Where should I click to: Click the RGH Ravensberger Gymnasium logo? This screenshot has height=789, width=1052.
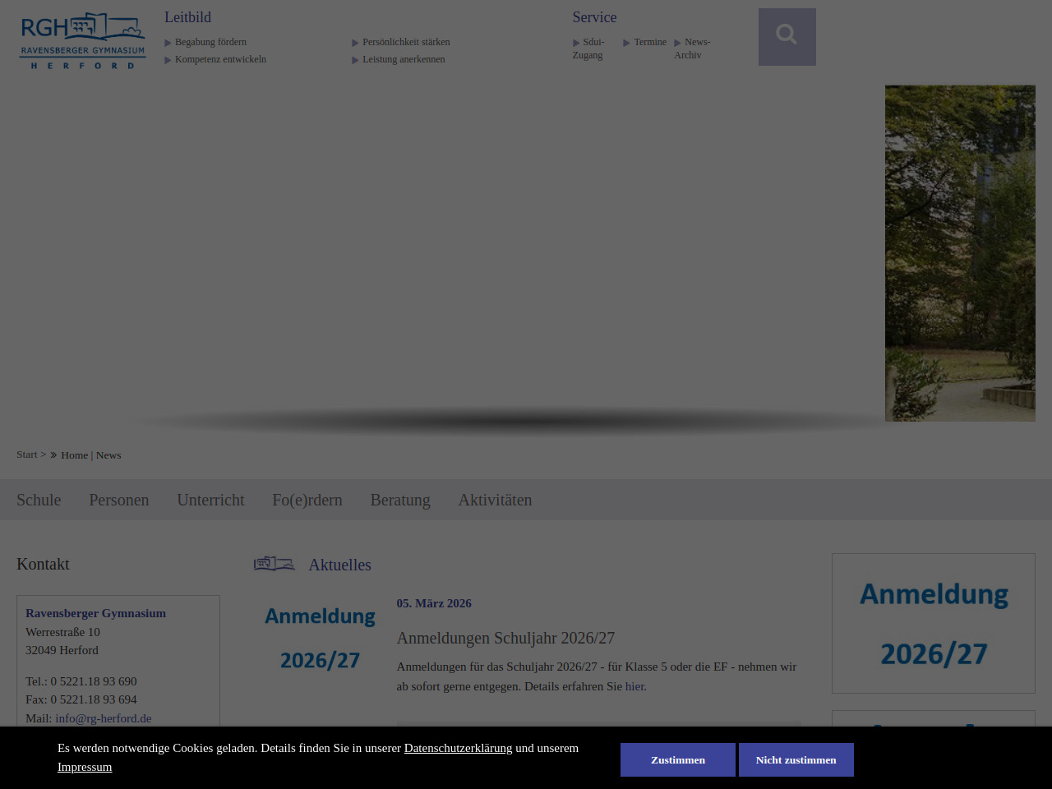82,41
